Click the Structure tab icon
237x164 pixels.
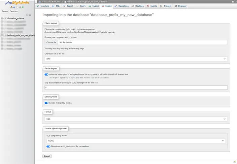pyautogui.click(x=38, y=6)
